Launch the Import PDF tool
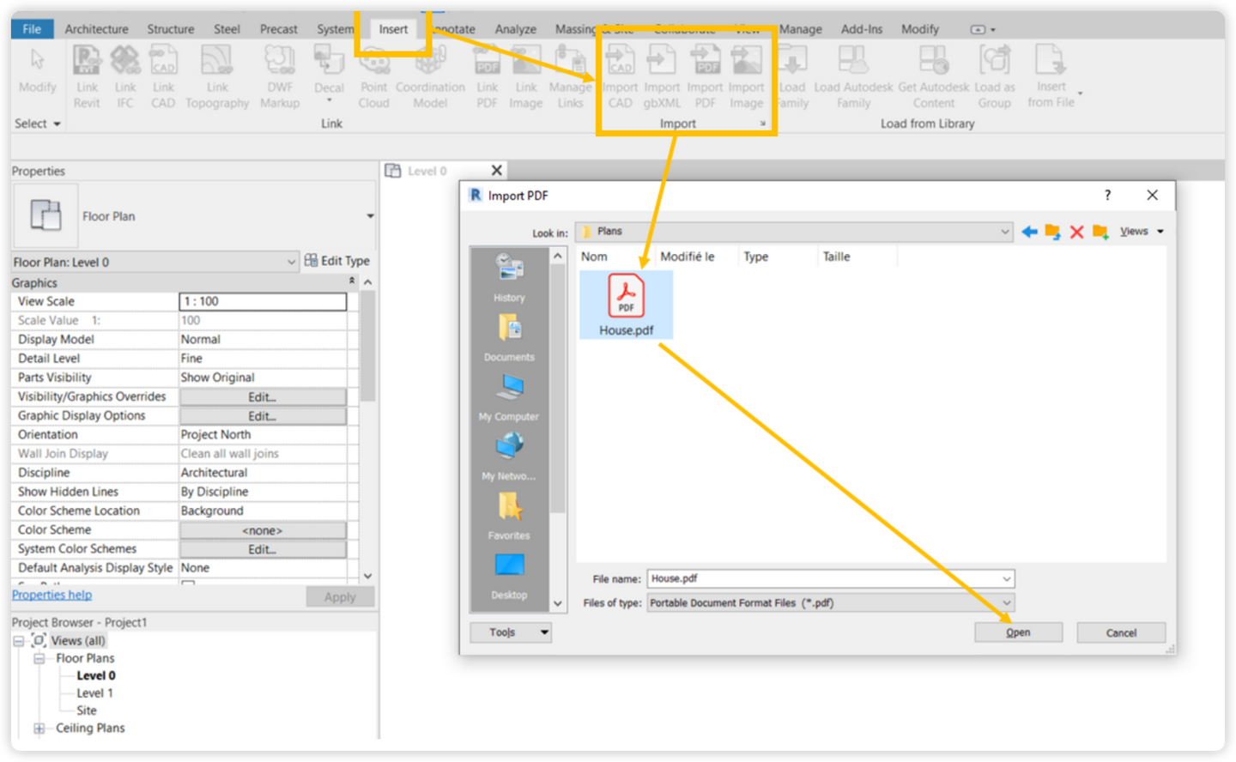1236x762 pixels. click(x=704, y=77)
